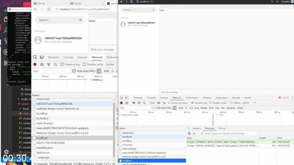This screenshot has height=165, width=294.
Task: Go back in the left browser window
Action: point(36,9)
